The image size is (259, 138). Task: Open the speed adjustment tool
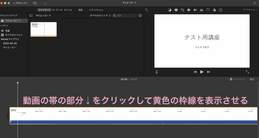tap(208, 10)
